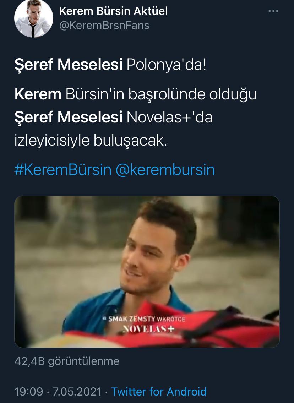Click the SMAK ZEMSTY WKRÓTCE video caption
294x403 pixels.
[144, 319]
